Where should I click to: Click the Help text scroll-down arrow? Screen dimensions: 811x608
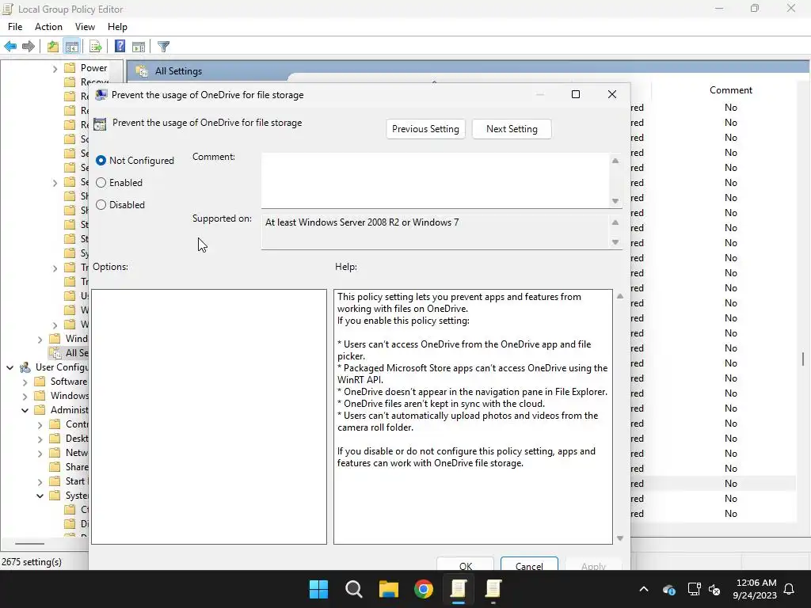(x=619, y=538)
